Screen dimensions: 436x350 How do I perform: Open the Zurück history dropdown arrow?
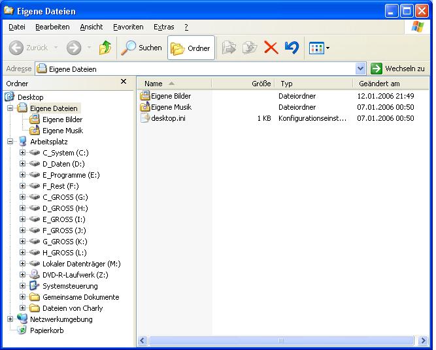pos(56,48)
